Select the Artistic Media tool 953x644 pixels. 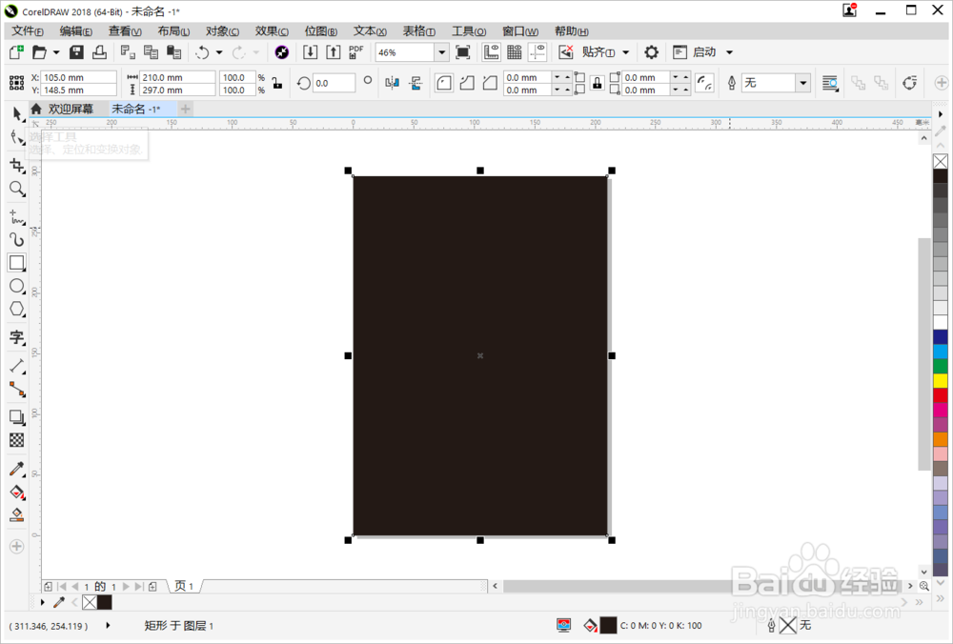17,239
